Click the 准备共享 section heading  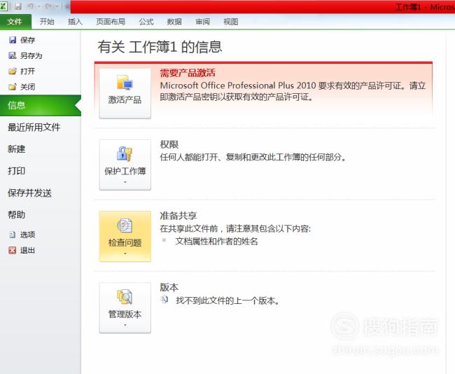click(178, 216)
